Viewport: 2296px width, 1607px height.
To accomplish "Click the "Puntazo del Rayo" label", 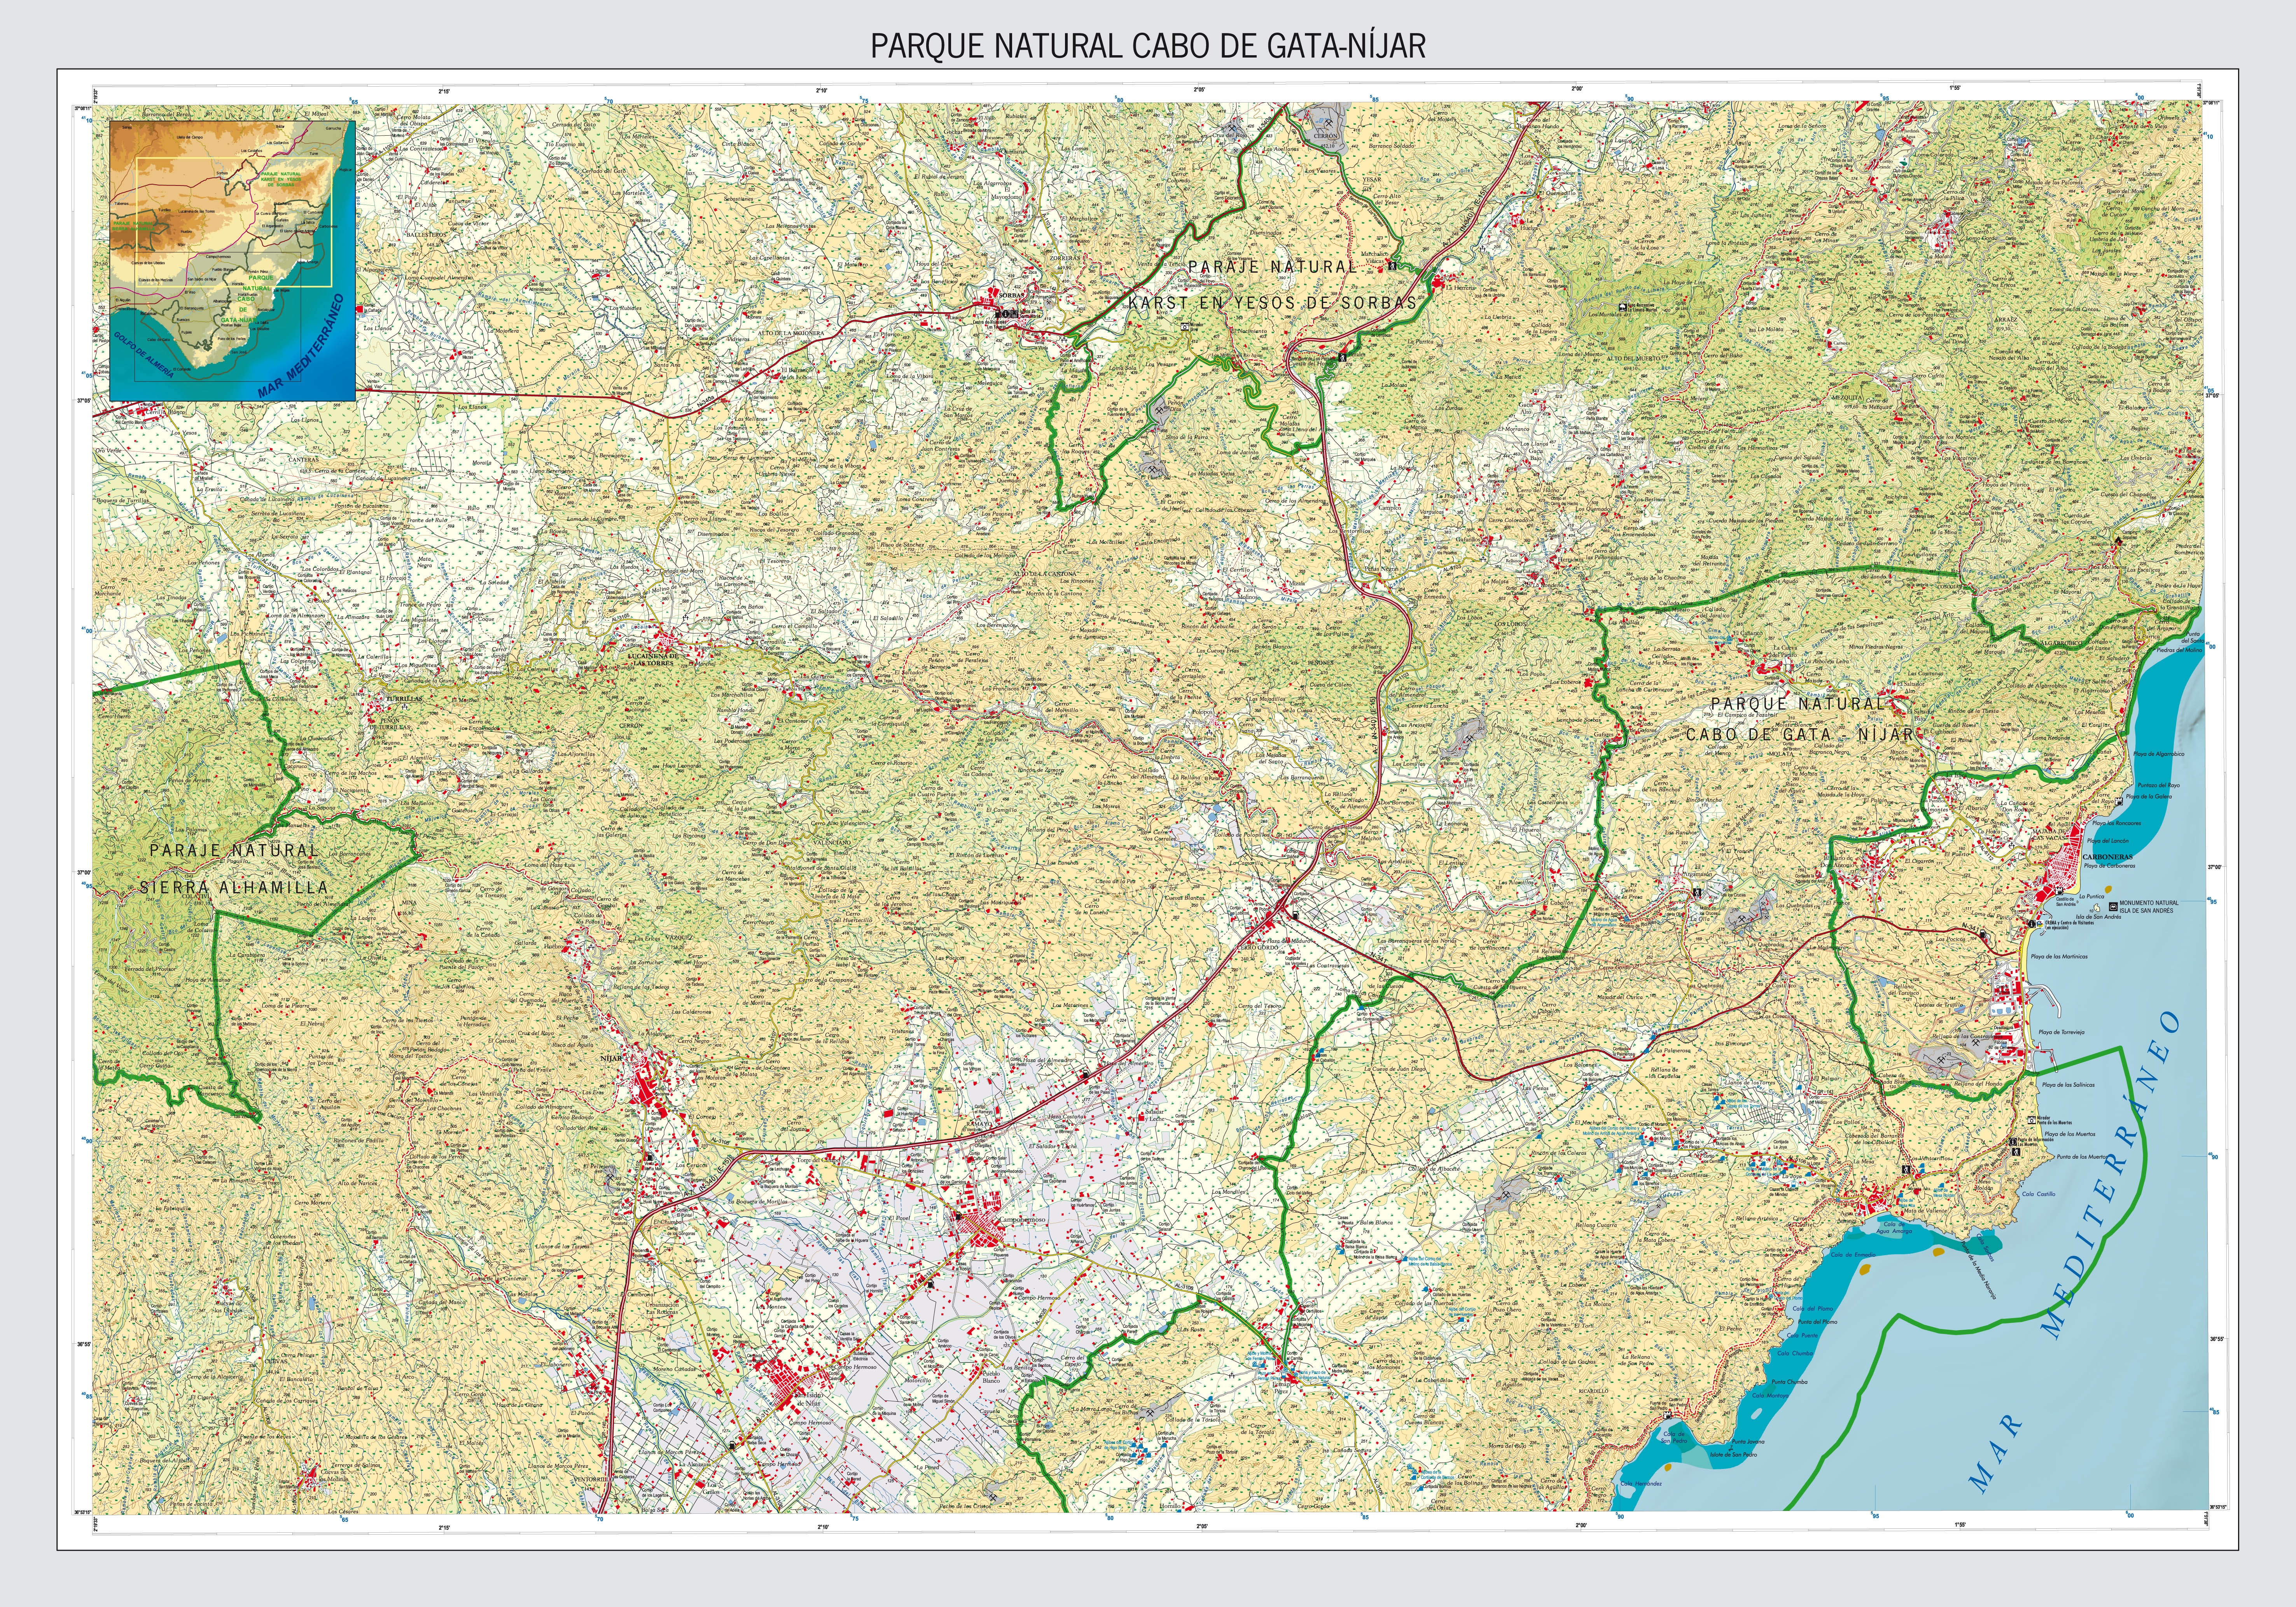I will [x=2160, y=785].
